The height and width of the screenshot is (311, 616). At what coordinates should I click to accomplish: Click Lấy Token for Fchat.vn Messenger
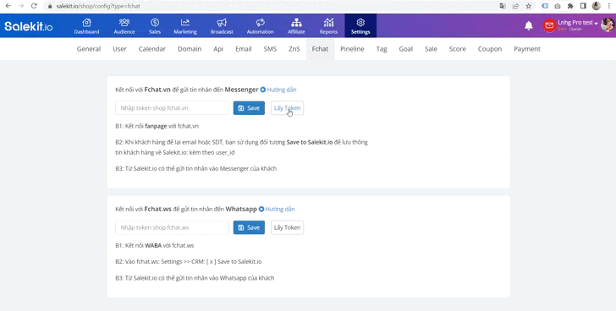[287, 108]
